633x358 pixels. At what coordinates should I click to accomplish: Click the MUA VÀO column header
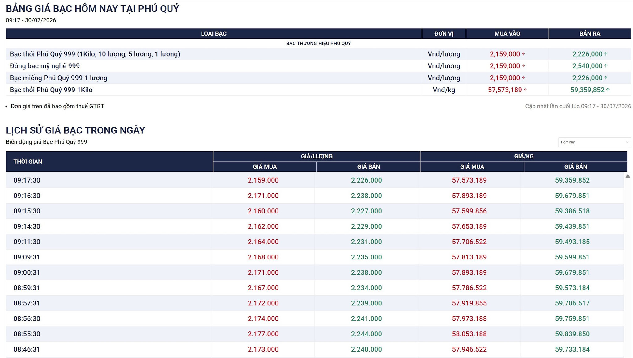pyautogui.click(x=507, y=34)
